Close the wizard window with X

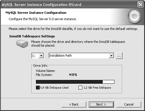point(140,4)
